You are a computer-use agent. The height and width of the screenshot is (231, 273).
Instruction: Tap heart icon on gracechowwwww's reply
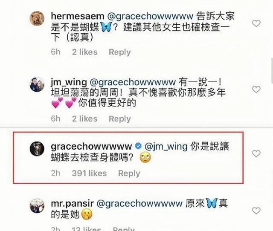256,153
